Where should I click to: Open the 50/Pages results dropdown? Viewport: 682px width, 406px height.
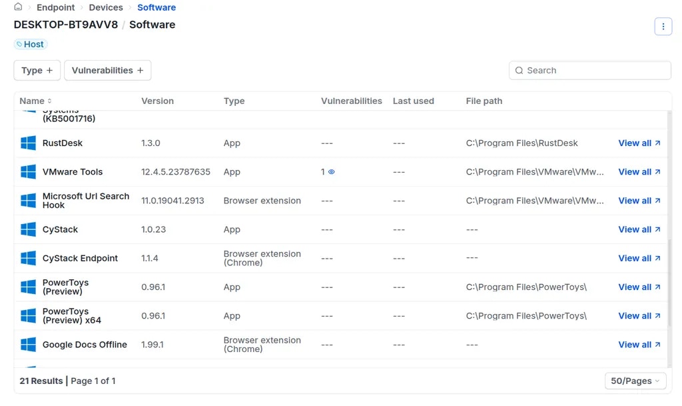635,381
